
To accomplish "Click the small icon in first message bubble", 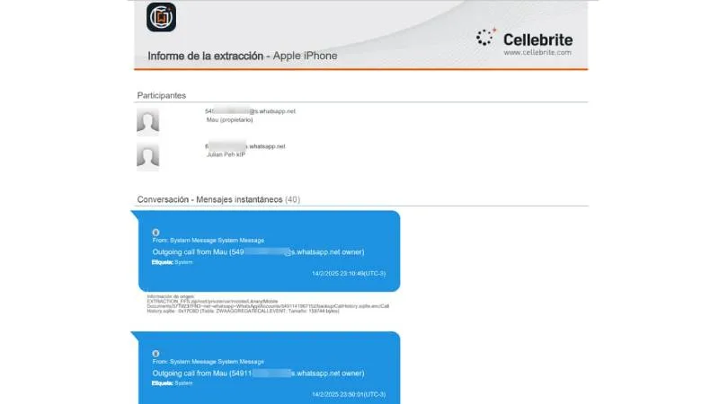I will (x=155, y=232).
